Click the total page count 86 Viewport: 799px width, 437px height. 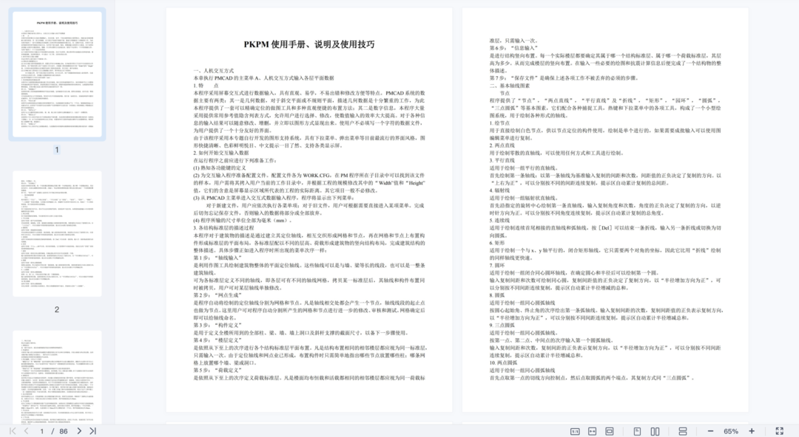(x=64, y=431)
